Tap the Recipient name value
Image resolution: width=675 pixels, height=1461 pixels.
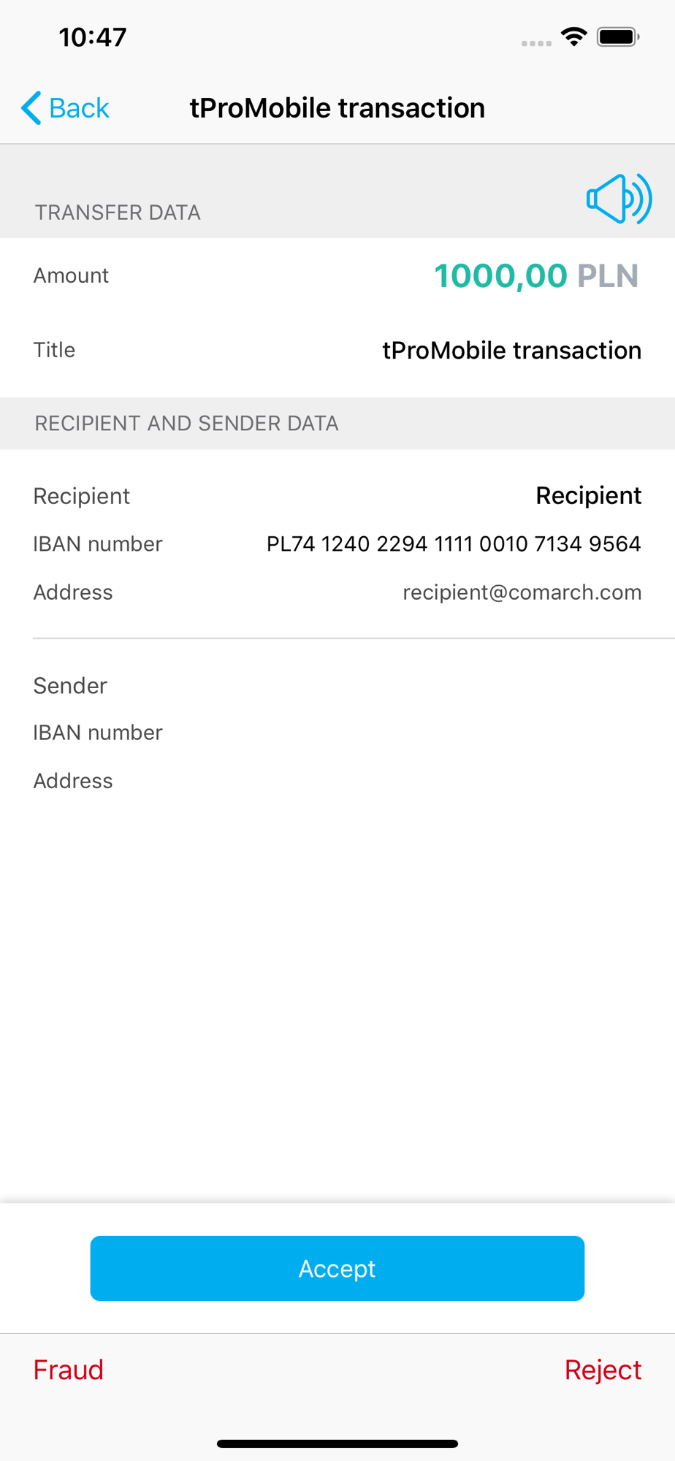tap(589, 495)
